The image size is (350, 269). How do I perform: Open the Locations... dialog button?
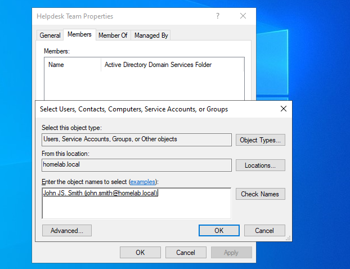pos(261,165)
